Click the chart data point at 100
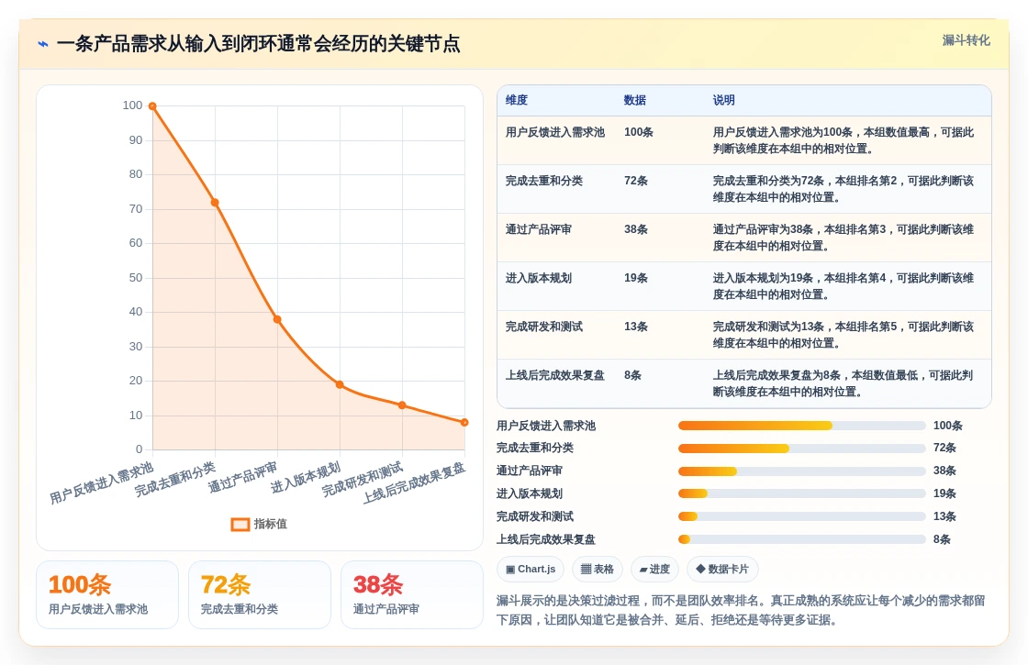1028x665 pixels. click(x=152, y=106)
